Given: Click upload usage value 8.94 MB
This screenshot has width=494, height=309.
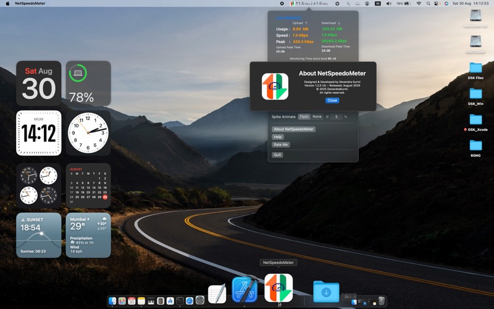Looking at the screenshot, I should pyautogui.click(x=300, y=29).
